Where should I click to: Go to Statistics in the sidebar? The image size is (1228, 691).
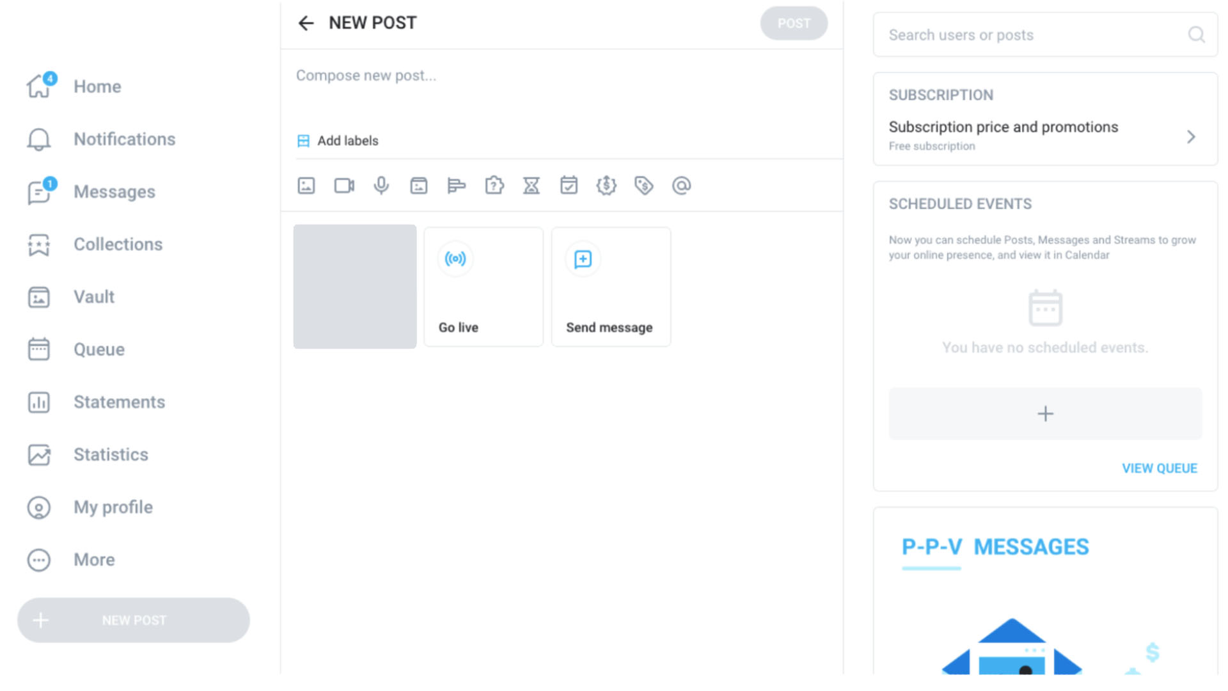[111, 455]
